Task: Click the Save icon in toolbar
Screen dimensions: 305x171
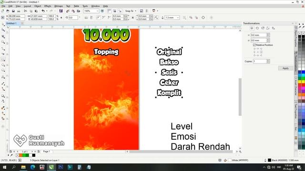Action: (13, 11)
